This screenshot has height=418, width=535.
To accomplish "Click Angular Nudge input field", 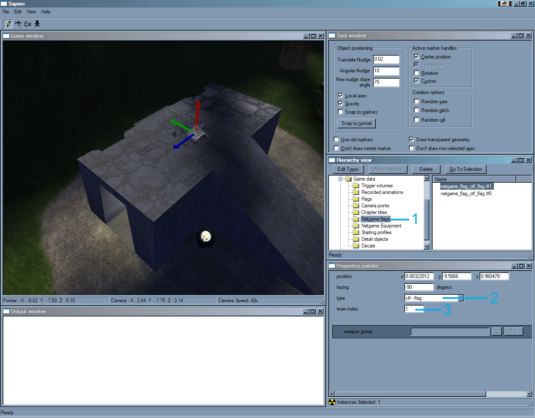I will click(x=386, y=71).
